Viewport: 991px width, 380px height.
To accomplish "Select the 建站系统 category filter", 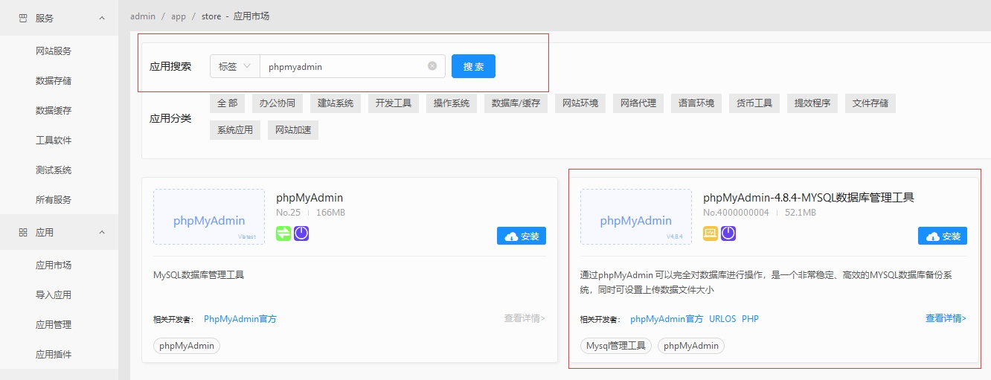I will [x=336, y=103].
